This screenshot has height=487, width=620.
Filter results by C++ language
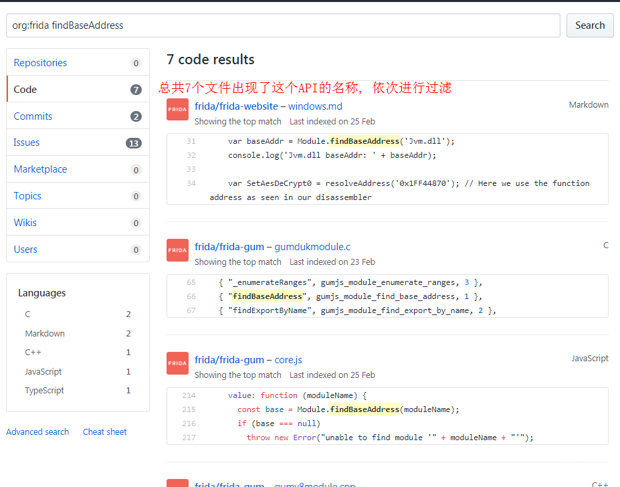pyautogui.click(x=78, y=352)
